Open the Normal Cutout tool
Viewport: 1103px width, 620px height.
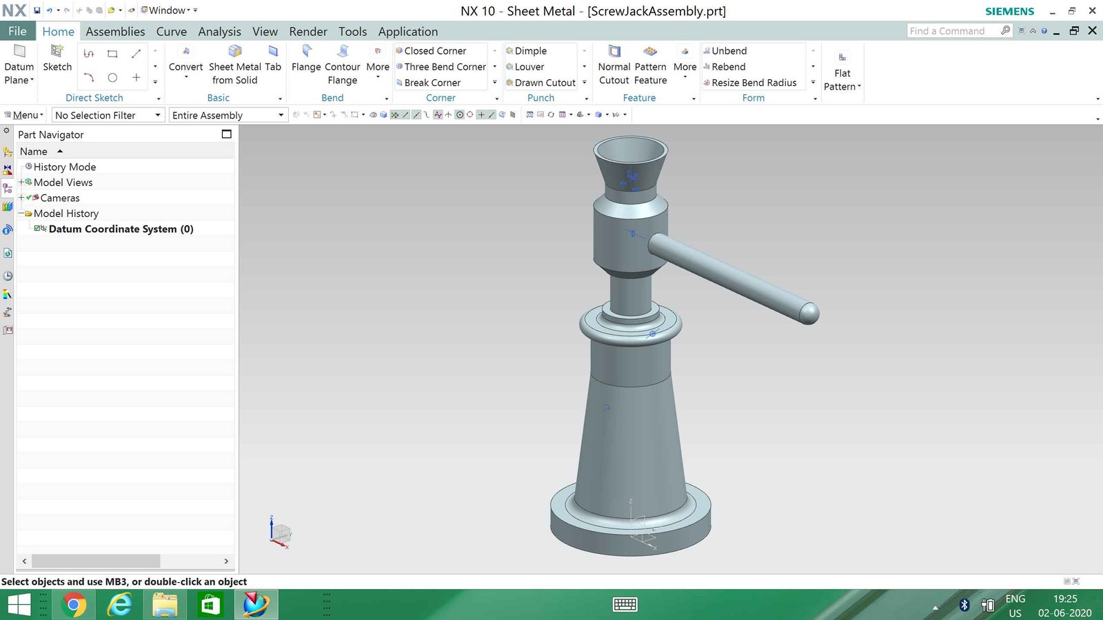pos(614,52)
